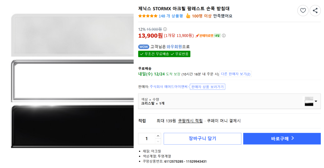
Task: Click the dropdown arrow beside color thumbnail
Action: click(x=316, y=101)
